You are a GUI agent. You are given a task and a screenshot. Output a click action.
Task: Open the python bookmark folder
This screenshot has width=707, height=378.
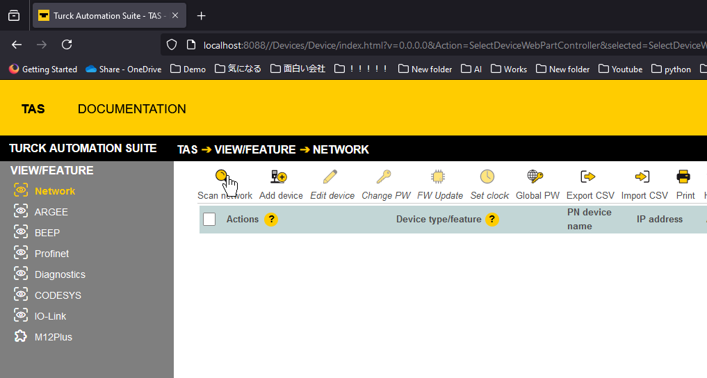pos(671,69)
